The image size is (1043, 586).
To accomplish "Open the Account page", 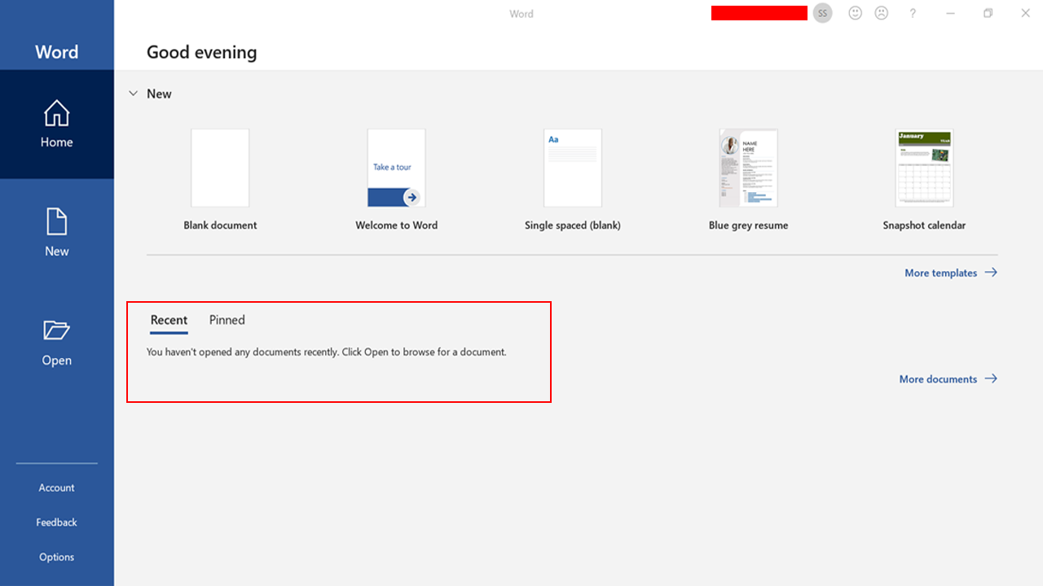I will point(57,488).
